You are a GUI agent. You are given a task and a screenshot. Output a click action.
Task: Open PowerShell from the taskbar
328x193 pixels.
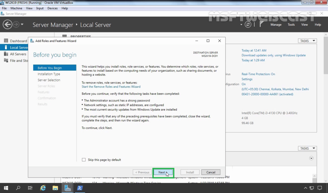pyautogui.click(x=80, y=188)
